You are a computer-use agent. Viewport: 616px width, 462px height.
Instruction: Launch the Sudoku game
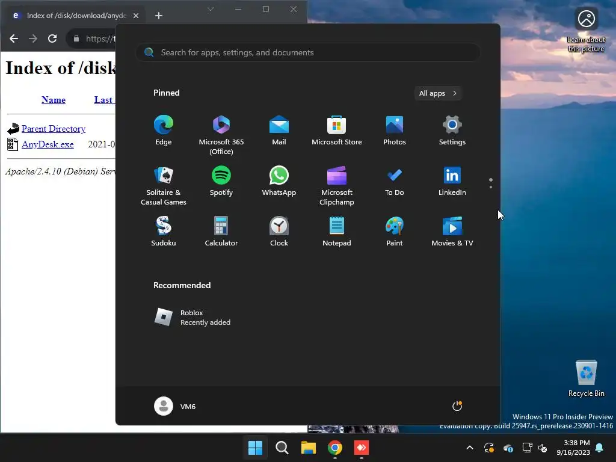click(164, 232)
